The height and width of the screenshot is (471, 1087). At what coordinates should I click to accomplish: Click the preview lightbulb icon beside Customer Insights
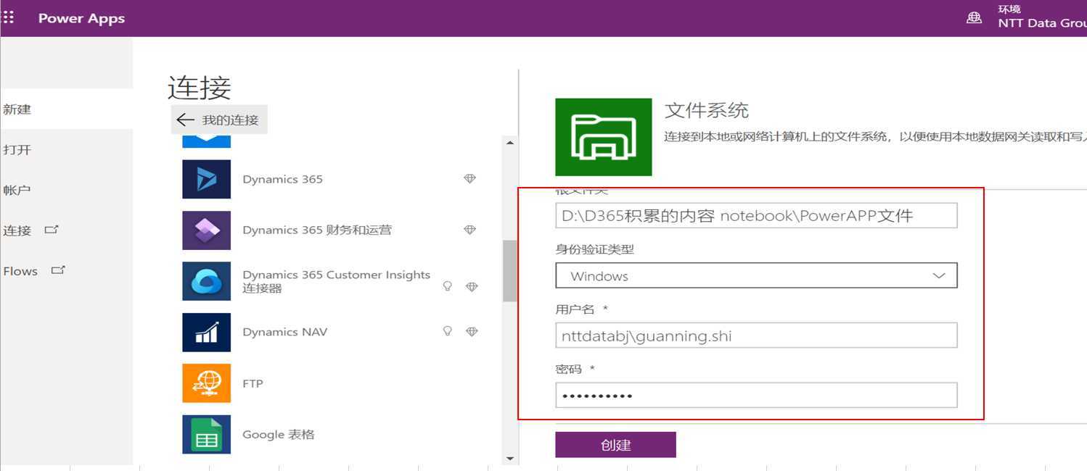(448, 287)
